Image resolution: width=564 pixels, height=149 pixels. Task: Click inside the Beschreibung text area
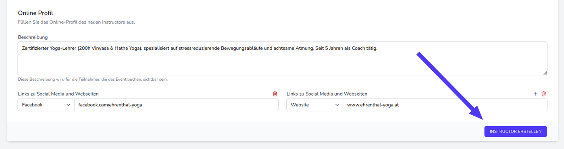pyautogui.click(x=283, y=58)
